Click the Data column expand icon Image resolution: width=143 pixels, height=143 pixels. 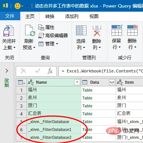pyautogui.click(x=112, y=82)
